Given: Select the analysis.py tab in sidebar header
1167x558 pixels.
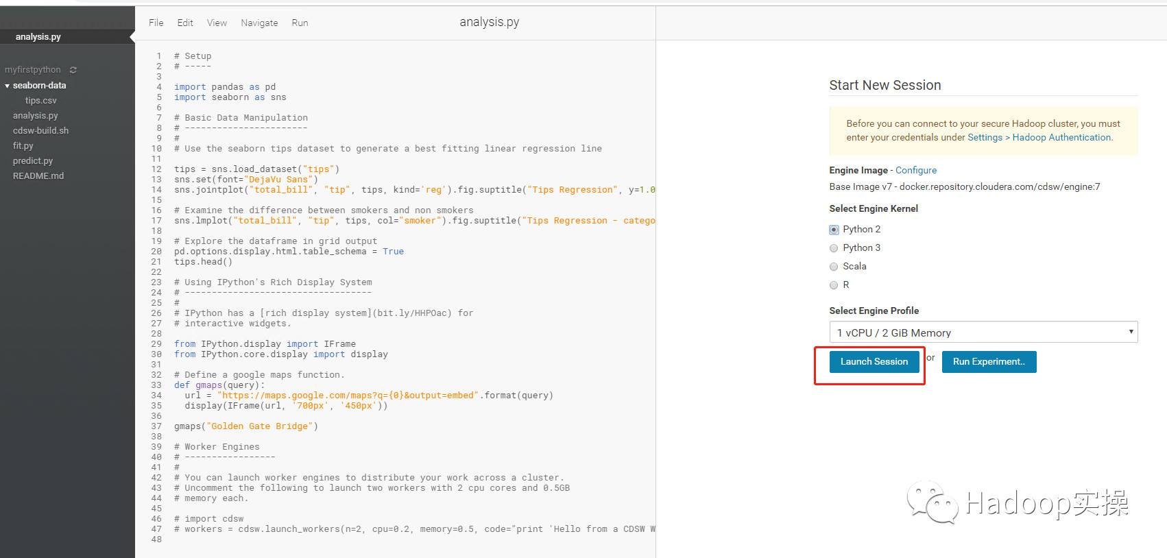Looking at the screenshot, I should point(38,37).
